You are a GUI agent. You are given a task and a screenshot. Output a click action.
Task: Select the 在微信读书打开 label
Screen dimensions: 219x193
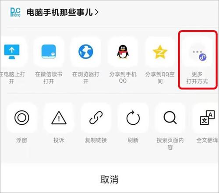pyautogui.click(x=49, y=77)
